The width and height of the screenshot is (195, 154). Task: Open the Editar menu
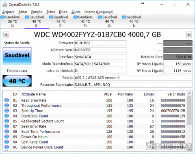[23, 12]
